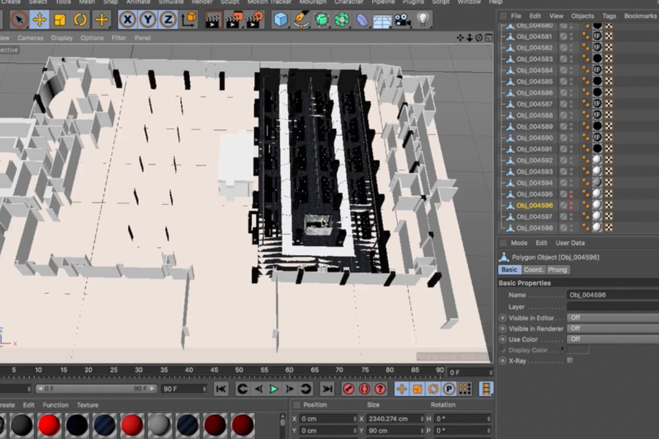Toggle the layer checkbox icon for Obj_004588

click(x=564, y=115)
